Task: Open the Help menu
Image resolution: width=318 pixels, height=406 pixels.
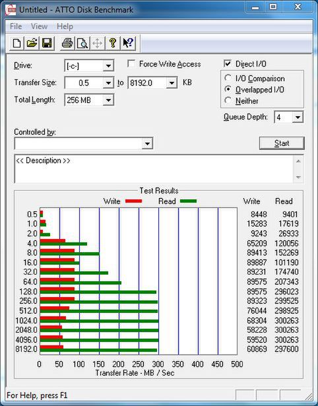Action: pyautogui.click(x=65, y=26)
